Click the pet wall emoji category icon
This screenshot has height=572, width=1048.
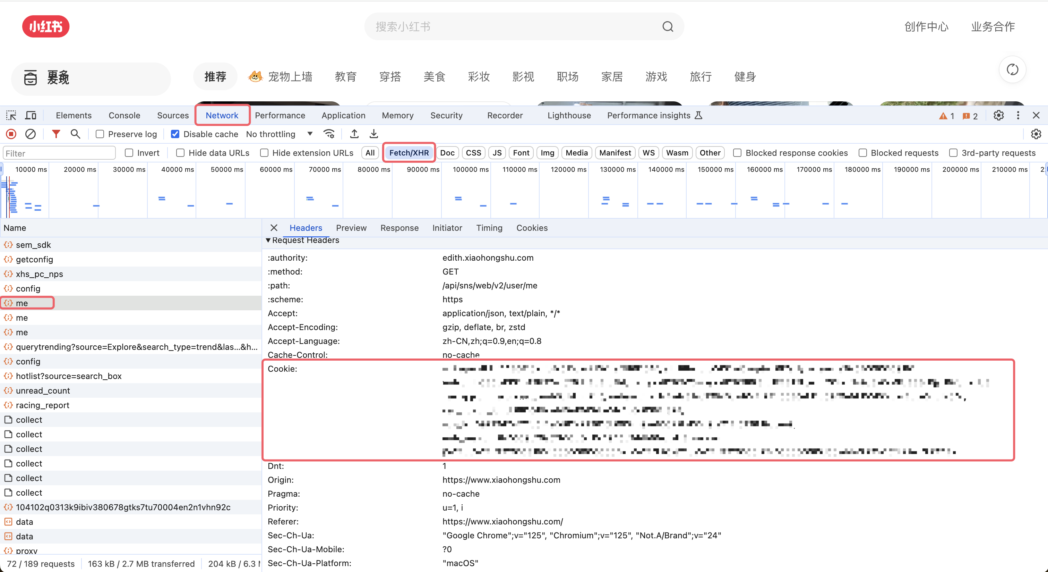click(x=256, y=76)
